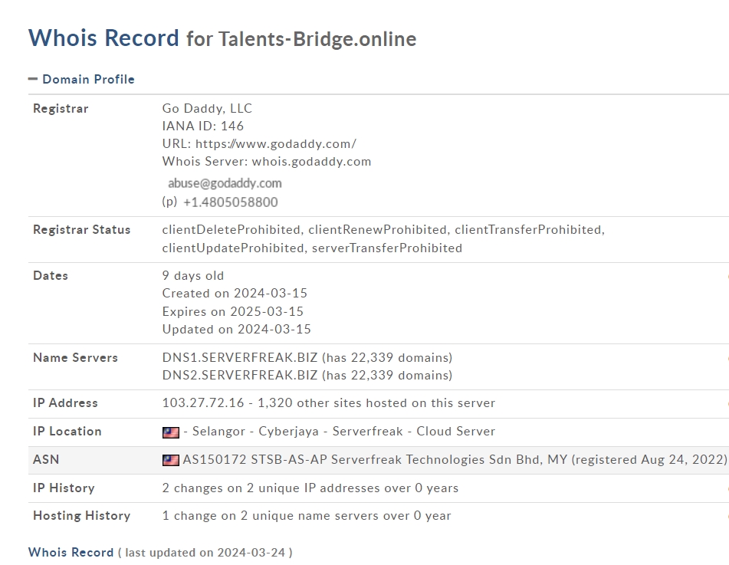Viewport: 729px width, 565px height.
Task: Open the 103.27.72.16 IP address entry
Action: click(x=203, y=402)
